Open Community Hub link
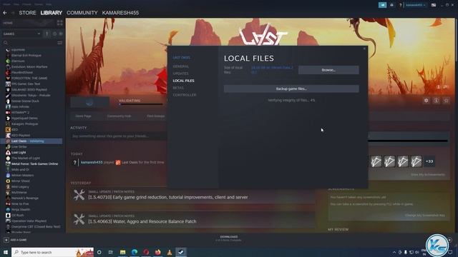Image resolution: width=458 pixels, height=257 pixels. point(119,116)
